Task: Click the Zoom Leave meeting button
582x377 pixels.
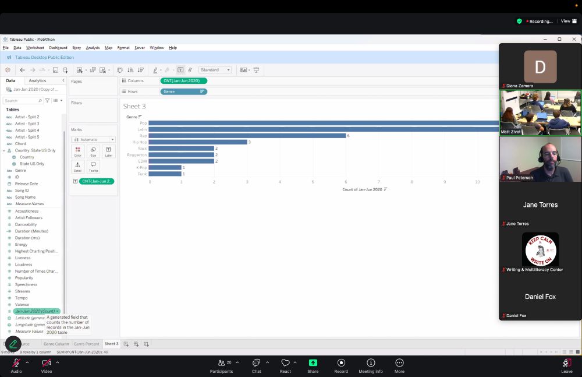Action: point(567,366)
